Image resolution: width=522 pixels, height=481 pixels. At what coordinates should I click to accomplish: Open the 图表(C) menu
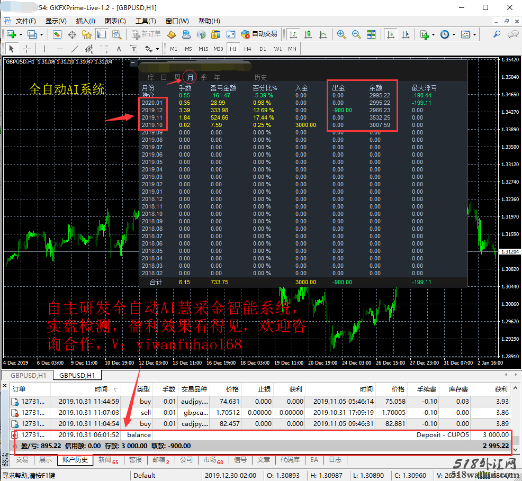[115, 21]
